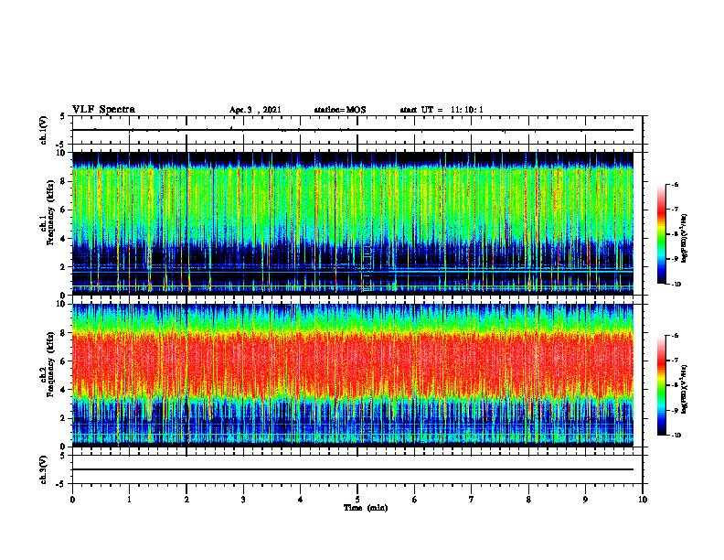Click the "Time (min)" axis label
Image resolution: width=724 pixels, height=560 pixels.
coord(366,508)
